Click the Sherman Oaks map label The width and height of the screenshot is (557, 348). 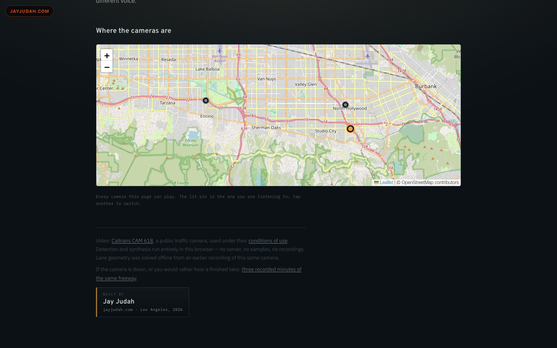click(x=266, y=128)
